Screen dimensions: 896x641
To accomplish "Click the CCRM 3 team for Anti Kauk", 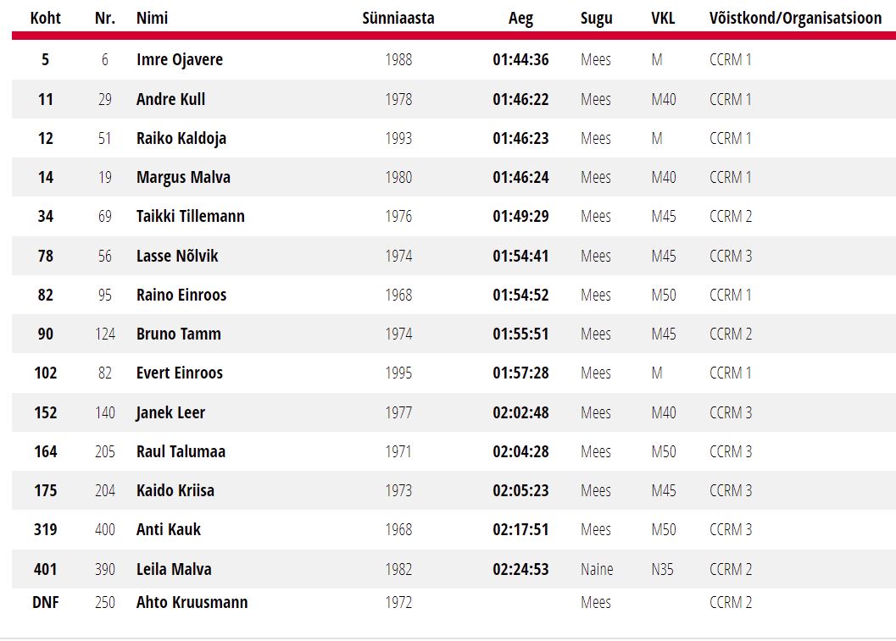I will [730, 529].
